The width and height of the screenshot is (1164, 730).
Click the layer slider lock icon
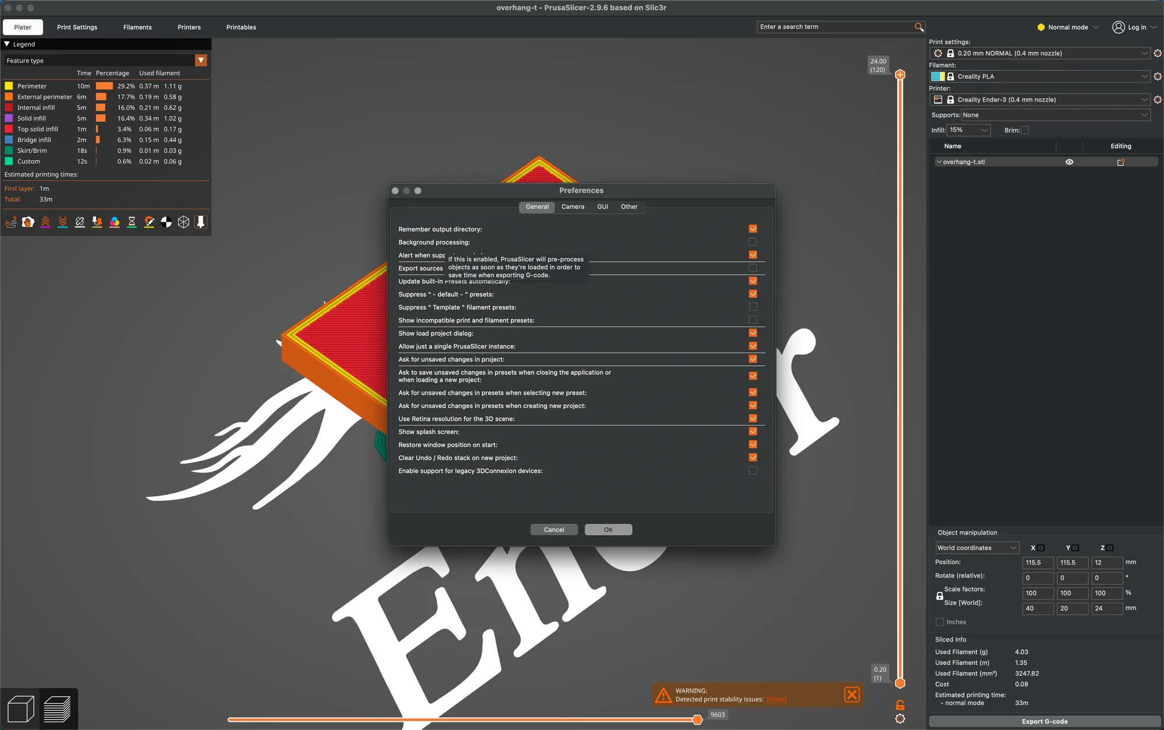(x=900, y=705)
